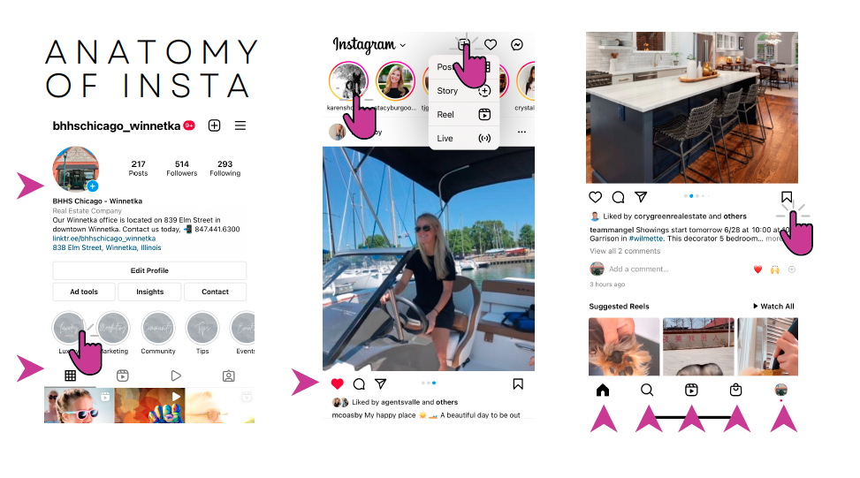Open the hamburger menu on the bhhschicago_winnetka profile
This screenshot has width=860, height=478.
pos(240,125)
